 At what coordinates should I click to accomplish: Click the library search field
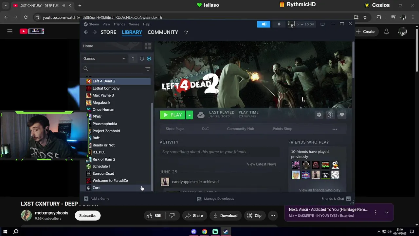[113, 69]
